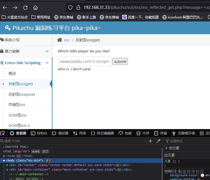Show the insecure connection lock icon info
Screen dimensions: 210x180
coord(78,7)
